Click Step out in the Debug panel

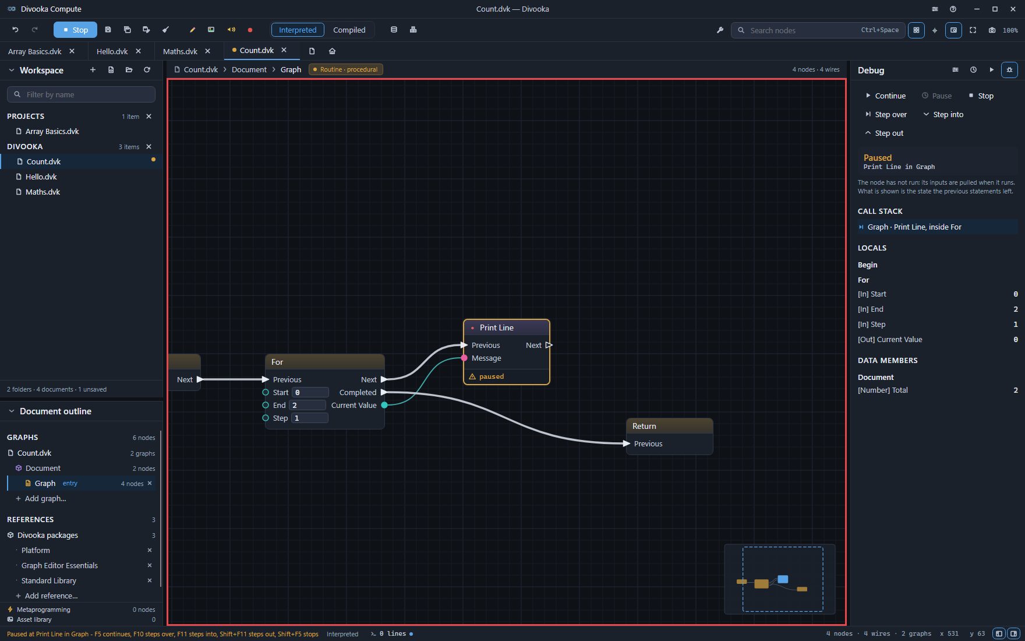pos(884,133)
